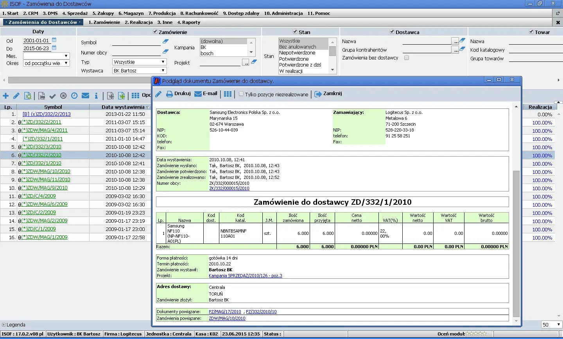Click the document preview magnifier icon
Image resolution: width=563 pixels, height=339 pixels.
28,96
